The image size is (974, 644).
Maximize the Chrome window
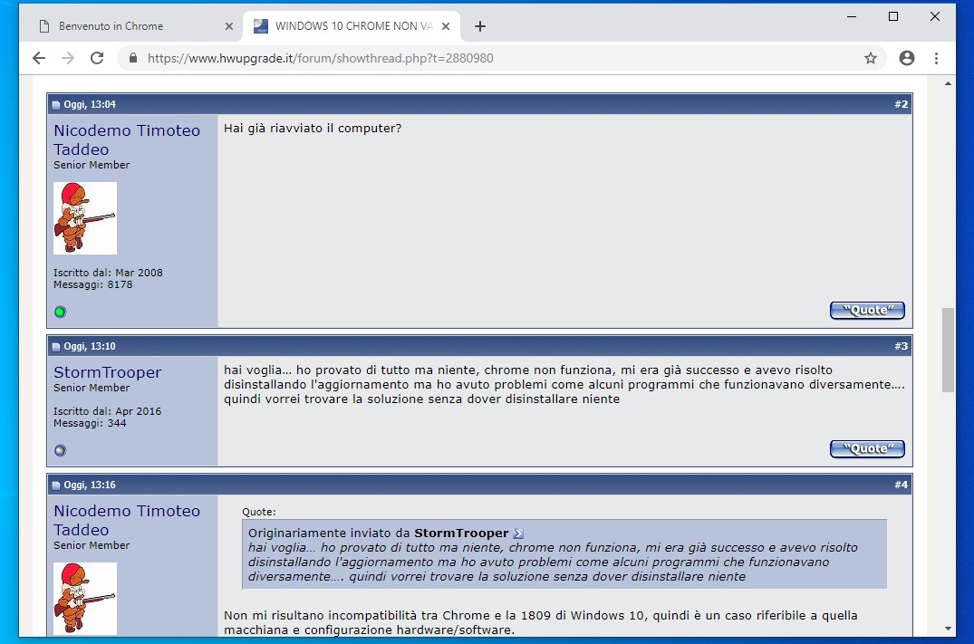[x=893, y=17]
